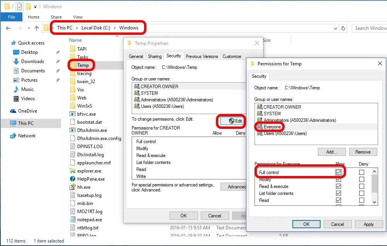Click the Everyone group icon in Permissions

(x=260, y=127)
